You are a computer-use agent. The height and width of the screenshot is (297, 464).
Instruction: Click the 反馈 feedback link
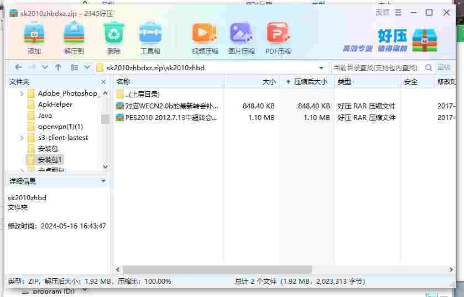(x=383, y=12)
